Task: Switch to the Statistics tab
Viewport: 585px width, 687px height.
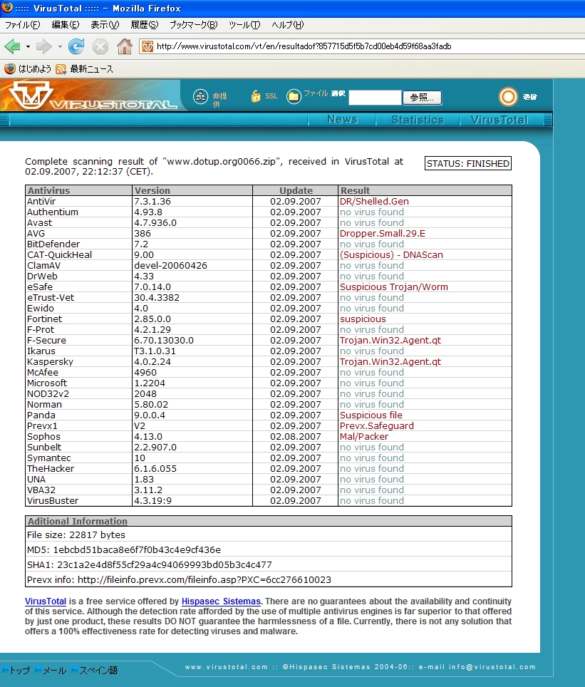Action: 417,120
